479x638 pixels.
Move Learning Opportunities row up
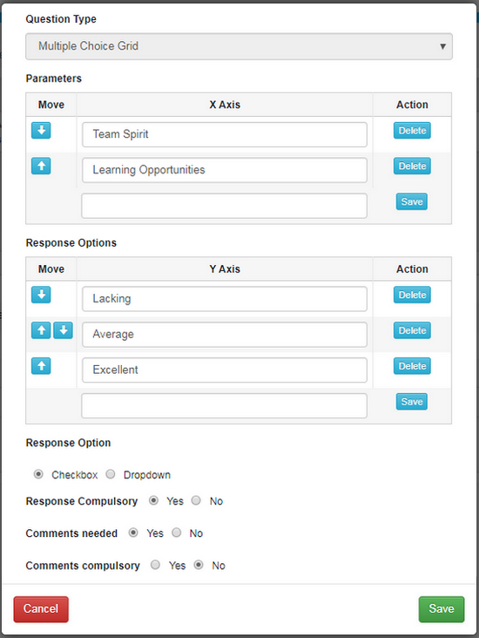(41, 166)
